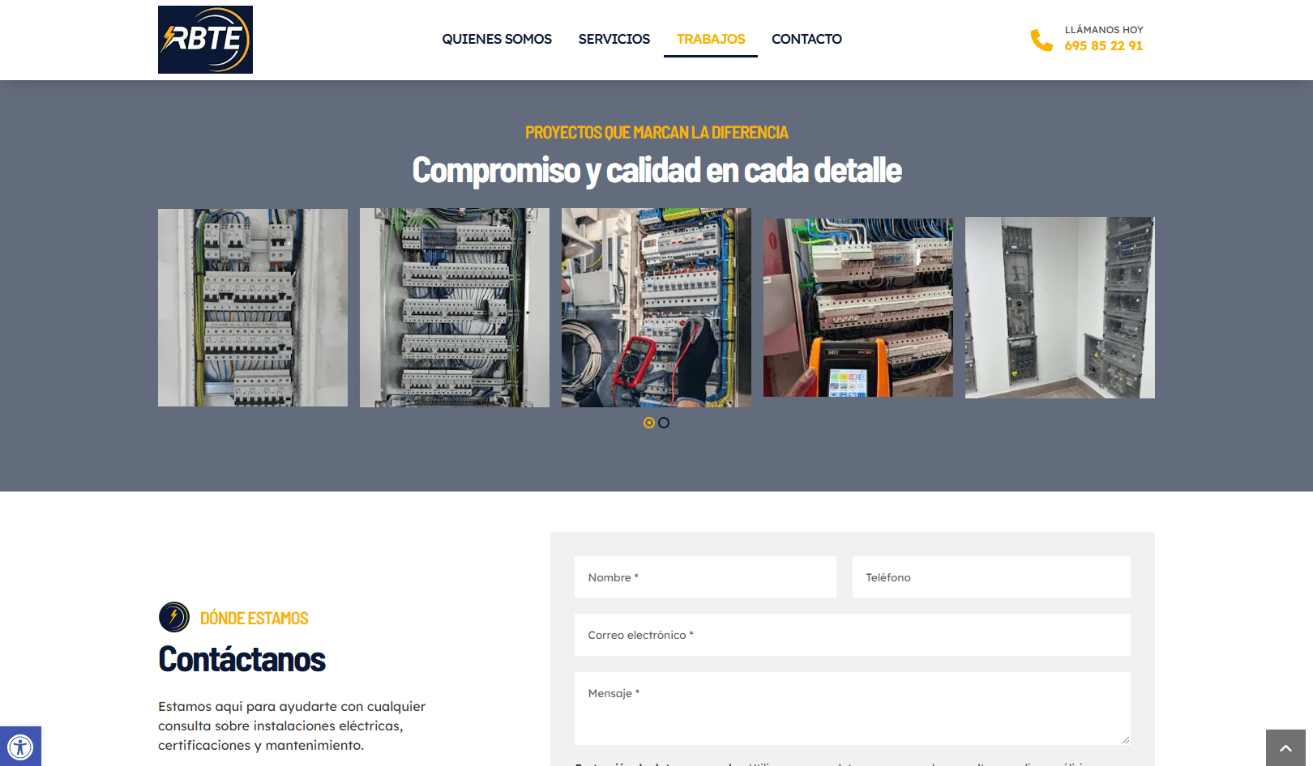This screenshot has width=1313, height=766.
Task: Select the Trabajos menu item
Action: 711,39
